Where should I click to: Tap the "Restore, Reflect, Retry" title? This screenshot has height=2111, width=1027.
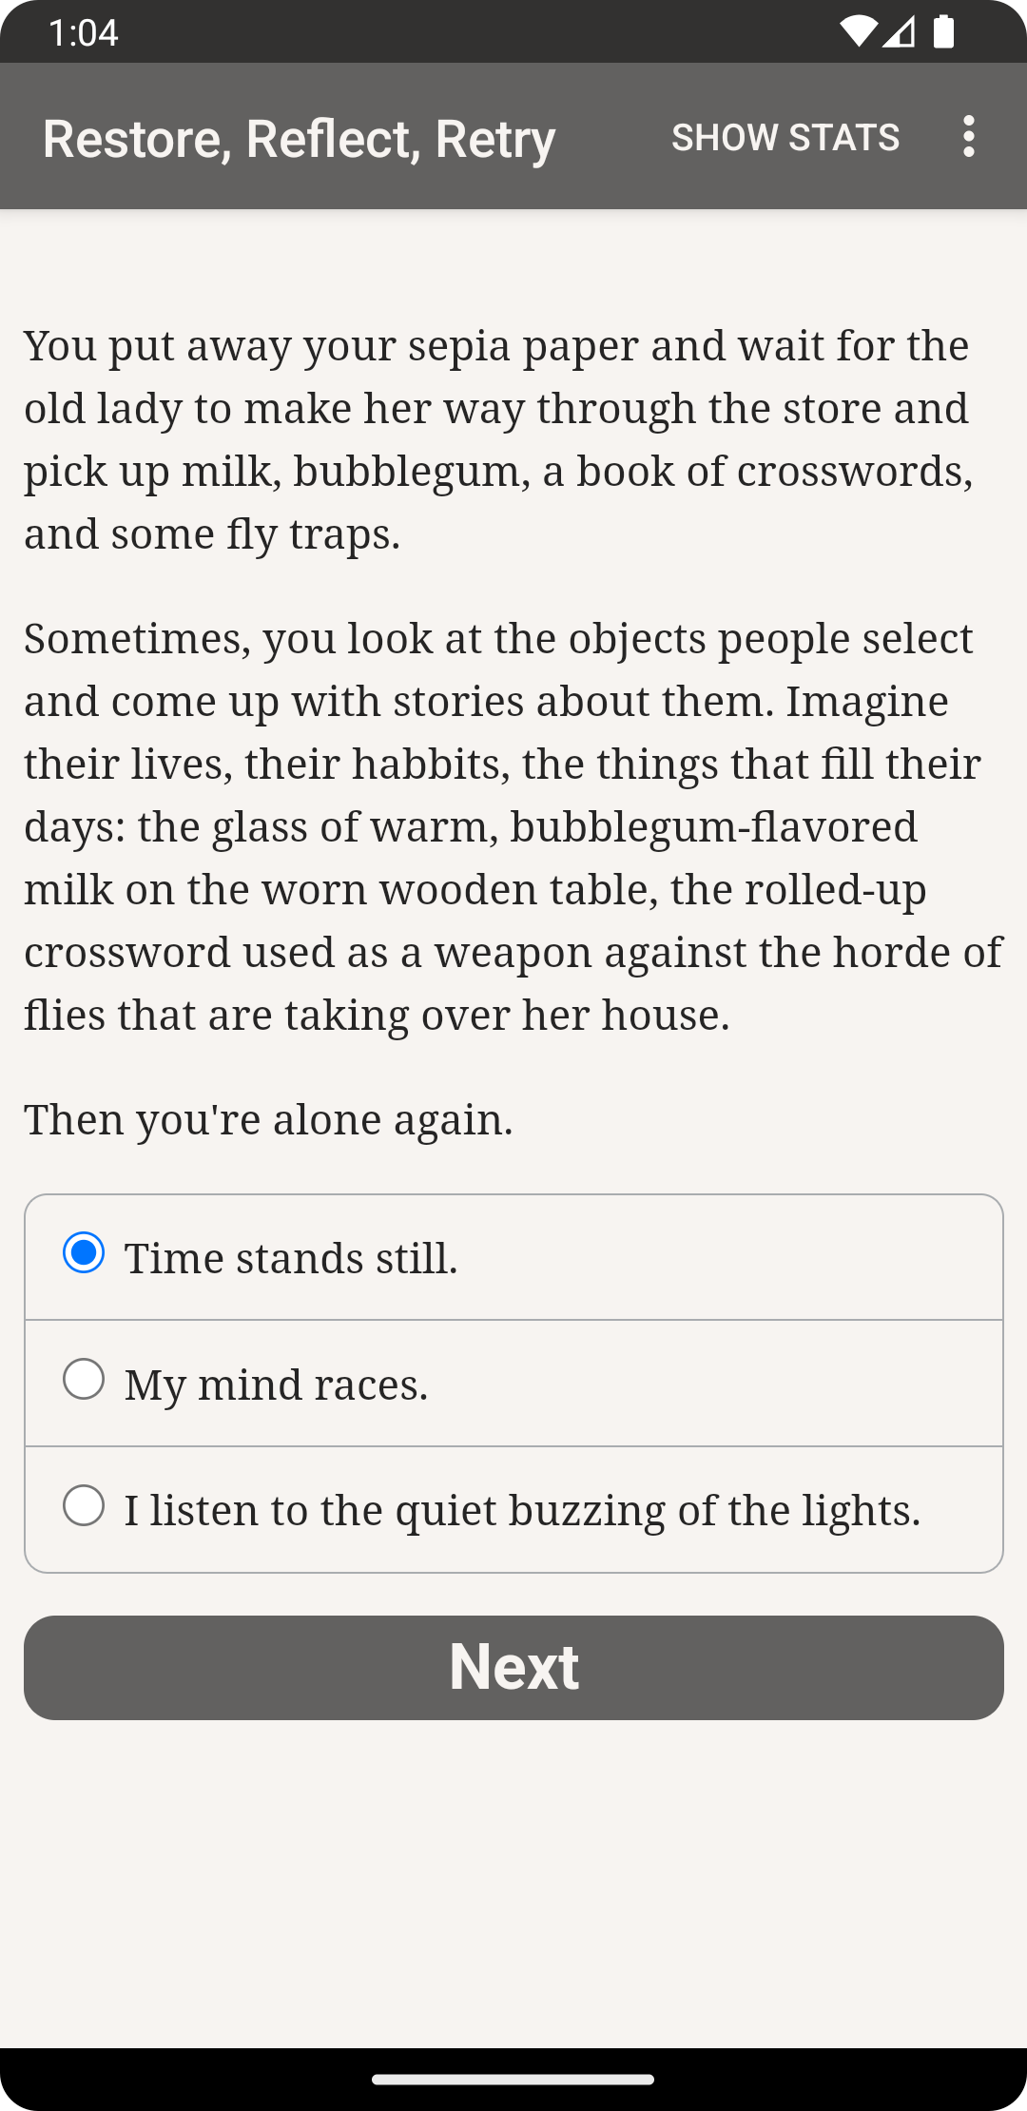[299, 139]
